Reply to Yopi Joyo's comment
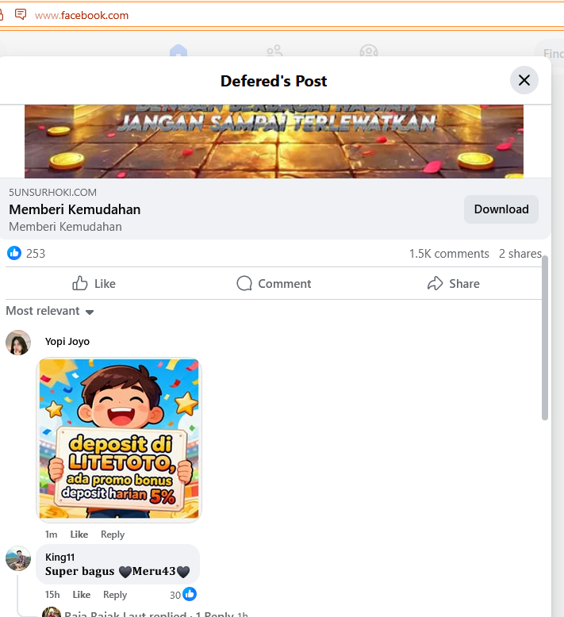The height and width of the screenshot is (617, 564). (x=113, y=535)
